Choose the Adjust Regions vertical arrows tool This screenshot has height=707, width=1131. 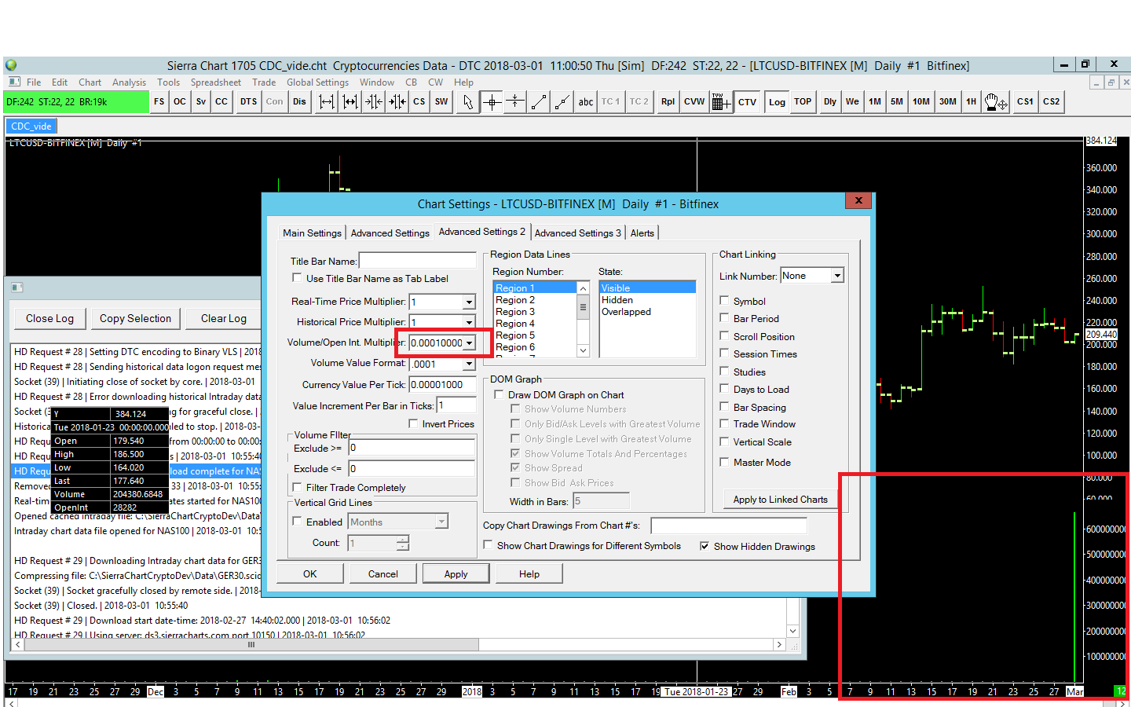pyautogui.click(x=515, y=102)
